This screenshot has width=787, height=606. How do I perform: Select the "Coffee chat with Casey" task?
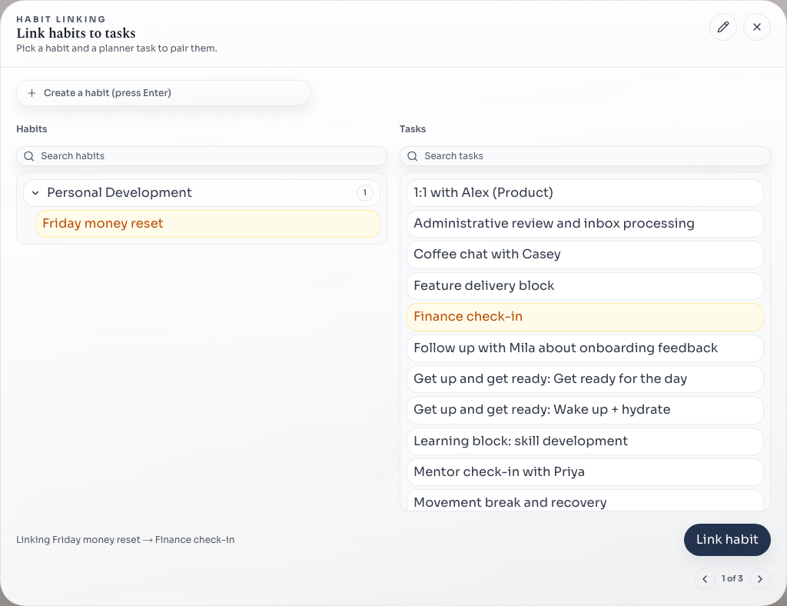(x=585, y=254)
